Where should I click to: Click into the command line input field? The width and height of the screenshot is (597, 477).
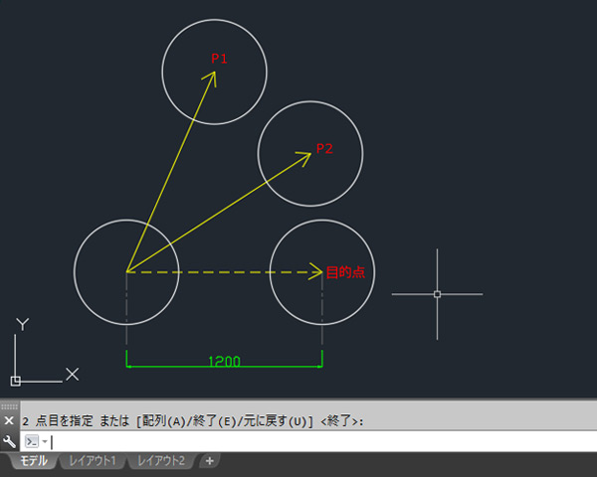click(x=322, y=441)
